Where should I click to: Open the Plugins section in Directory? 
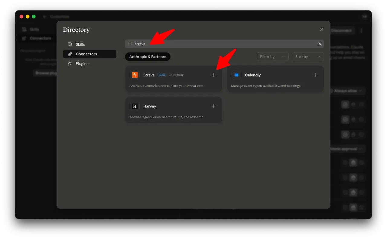[x=89, y=64]
